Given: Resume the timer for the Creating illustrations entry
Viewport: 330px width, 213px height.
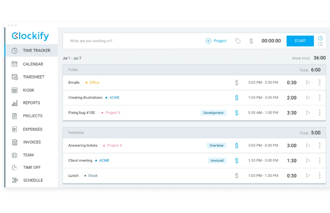Looking at the screenshot, I should [308, 97].
